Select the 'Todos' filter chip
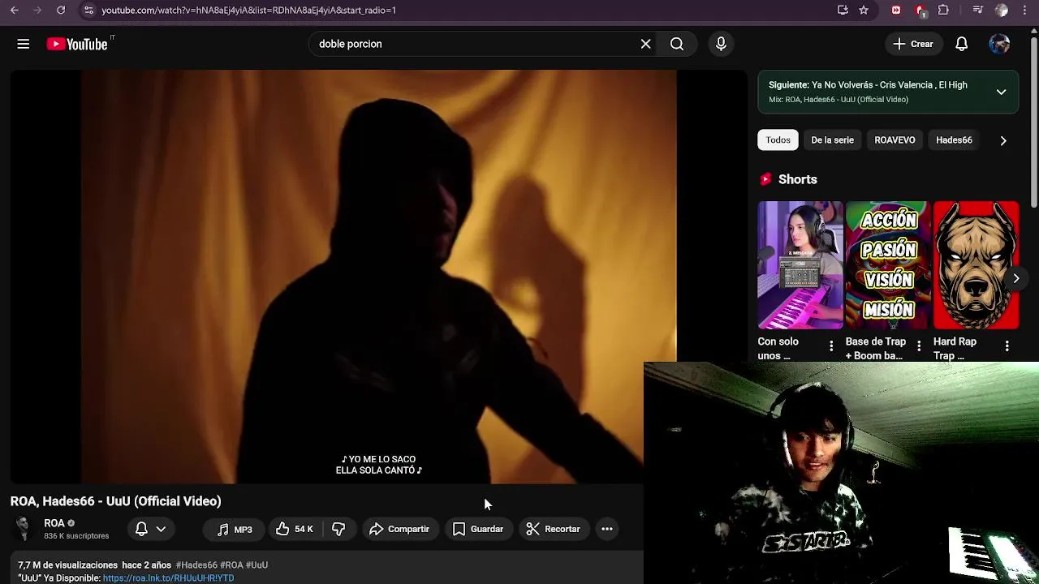Viewport: 1039px width, 584px height. click(778, 140)
